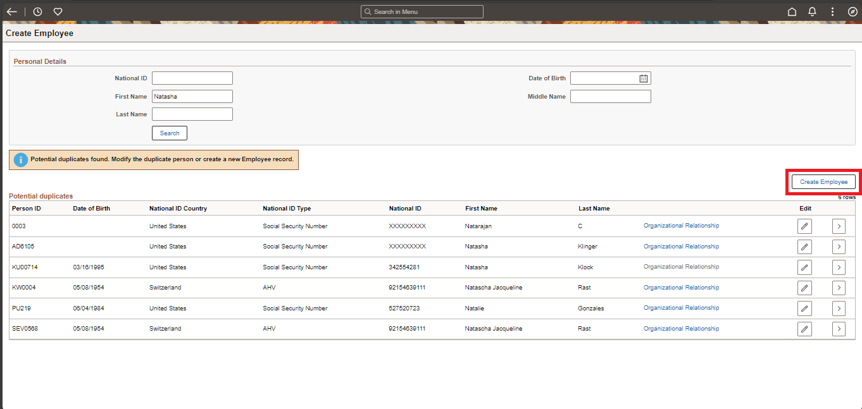The width and height of the screenshot is (862, 409).
Task: Expand details for row KW0004
Action: pyautogui.click(x=839, y=288)
